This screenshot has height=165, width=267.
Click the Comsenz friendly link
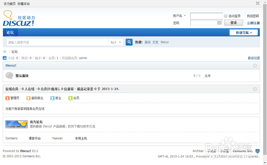point(11,138)
